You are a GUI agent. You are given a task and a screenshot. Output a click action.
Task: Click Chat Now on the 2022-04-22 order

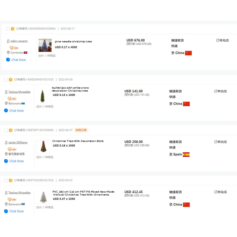point(17,211)
